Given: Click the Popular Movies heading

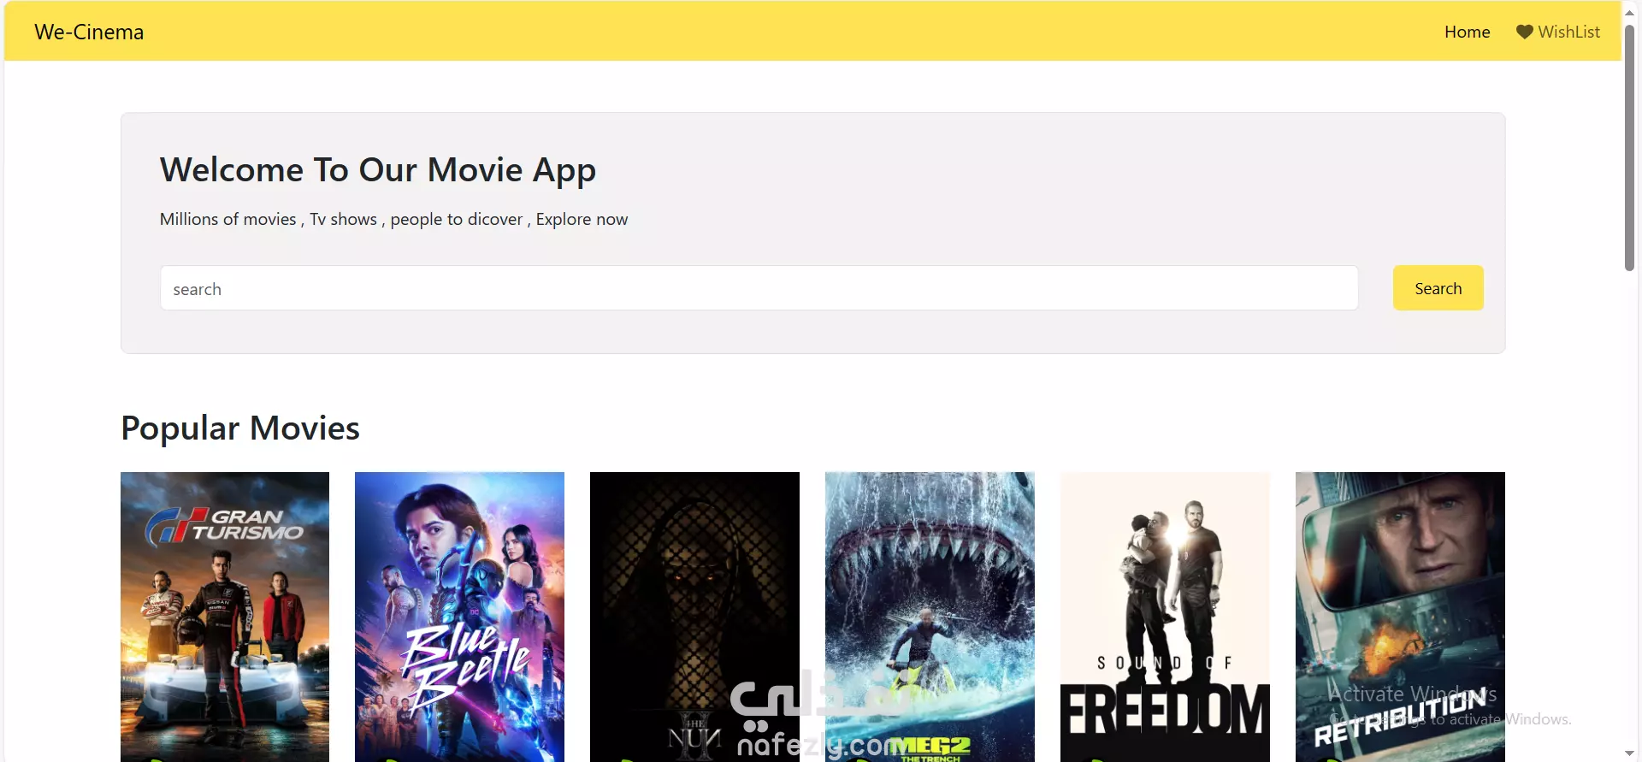Looking at the screenshot, I should tap(240, 428).
